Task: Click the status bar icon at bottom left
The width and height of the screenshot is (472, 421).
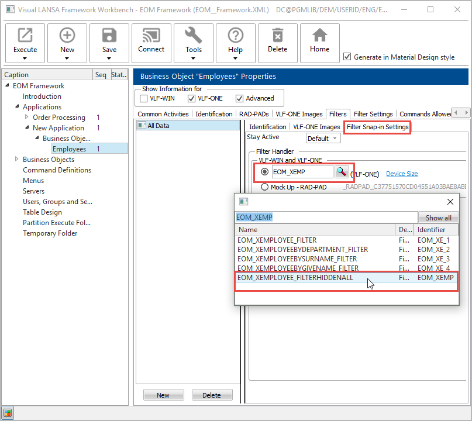Action: point(8,413)
